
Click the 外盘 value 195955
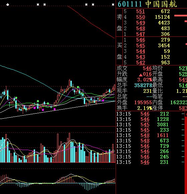pos(143,103)
